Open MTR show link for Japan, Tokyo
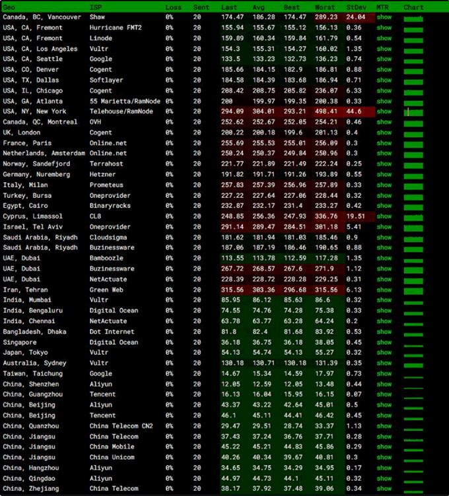This screenshot has height=496, width=449. [x=384, y=353]
